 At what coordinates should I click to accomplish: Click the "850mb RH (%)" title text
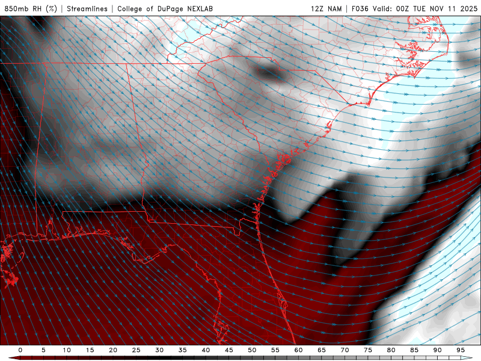31,8
